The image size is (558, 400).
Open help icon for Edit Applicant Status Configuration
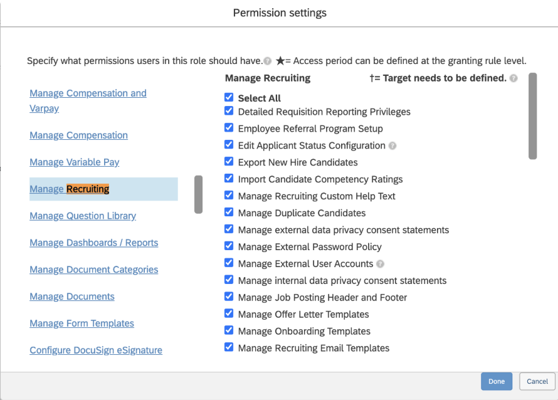[392, 145]
